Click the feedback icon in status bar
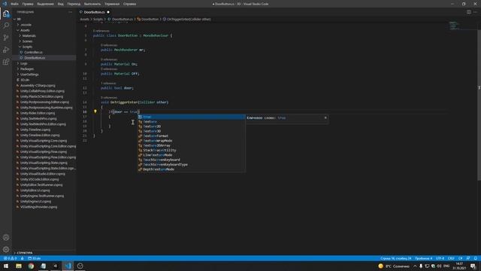 [468, 258]
